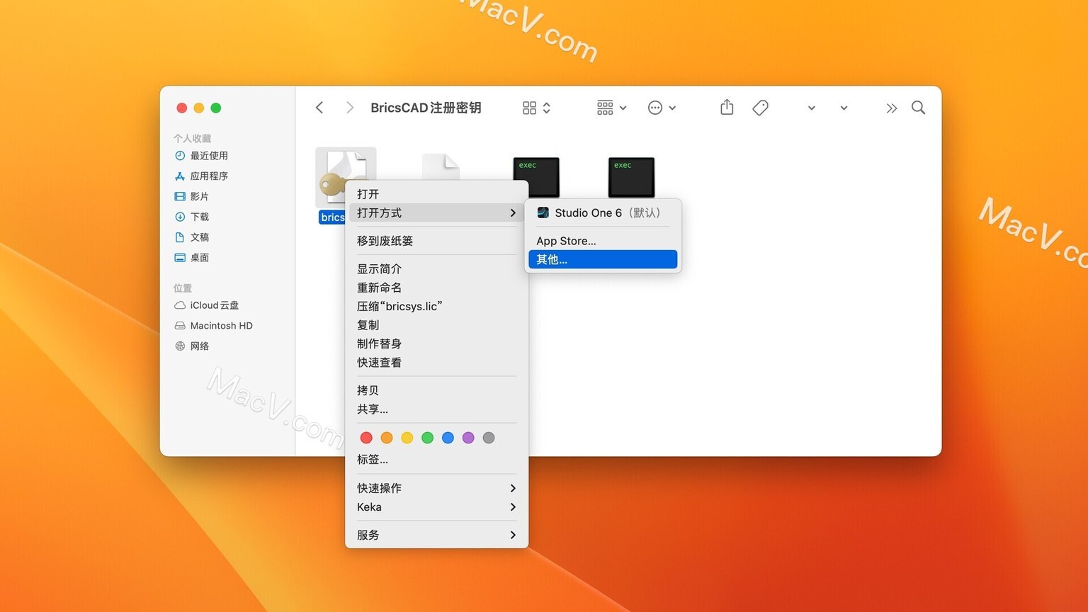The height and width of the screenshot is (612, 1088).
Task: Apply the green tag color
Action: pos(427,438)
